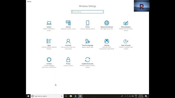The width and height of the screenshot is (175, 98).
Task: Open the Windows Start menu
Action: (x=28, y=96)
